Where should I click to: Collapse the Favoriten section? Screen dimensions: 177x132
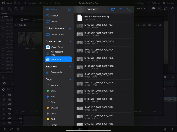(70, 66)
